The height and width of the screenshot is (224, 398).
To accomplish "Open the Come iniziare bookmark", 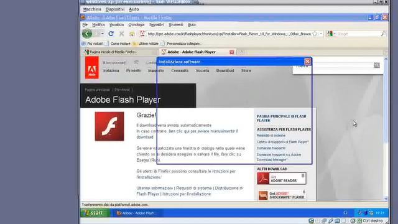I will point(118,44).
